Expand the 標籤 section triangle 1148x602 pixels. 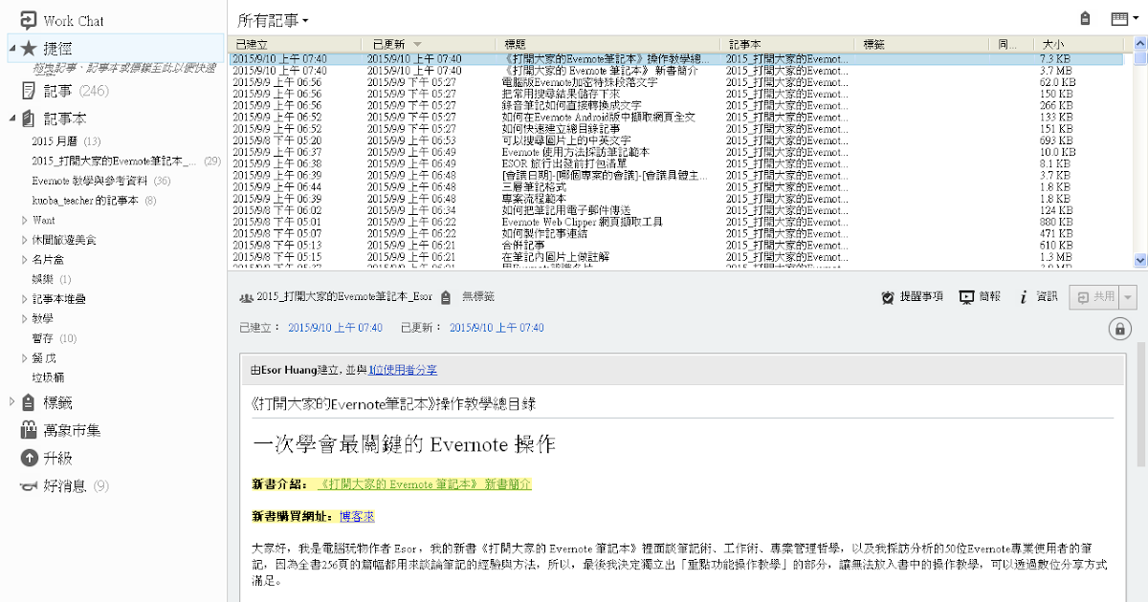pyautogui.click(x=11, y=402)
